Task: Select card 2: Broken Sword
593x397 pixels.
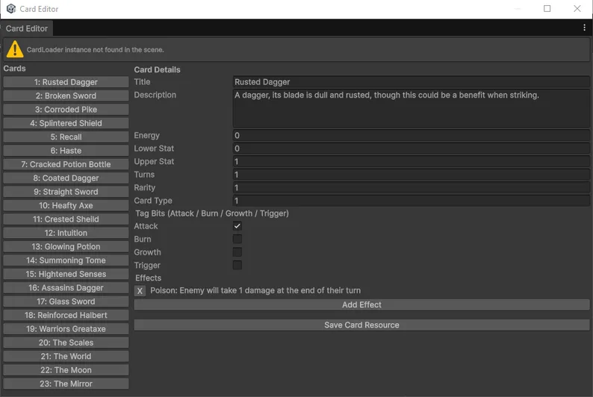Action: coord(66,96)
